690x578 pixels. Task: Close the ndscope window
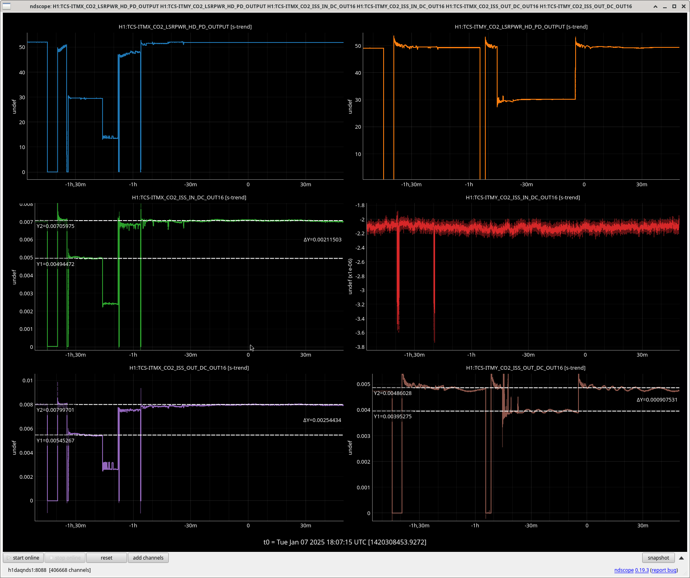[683, 6]
